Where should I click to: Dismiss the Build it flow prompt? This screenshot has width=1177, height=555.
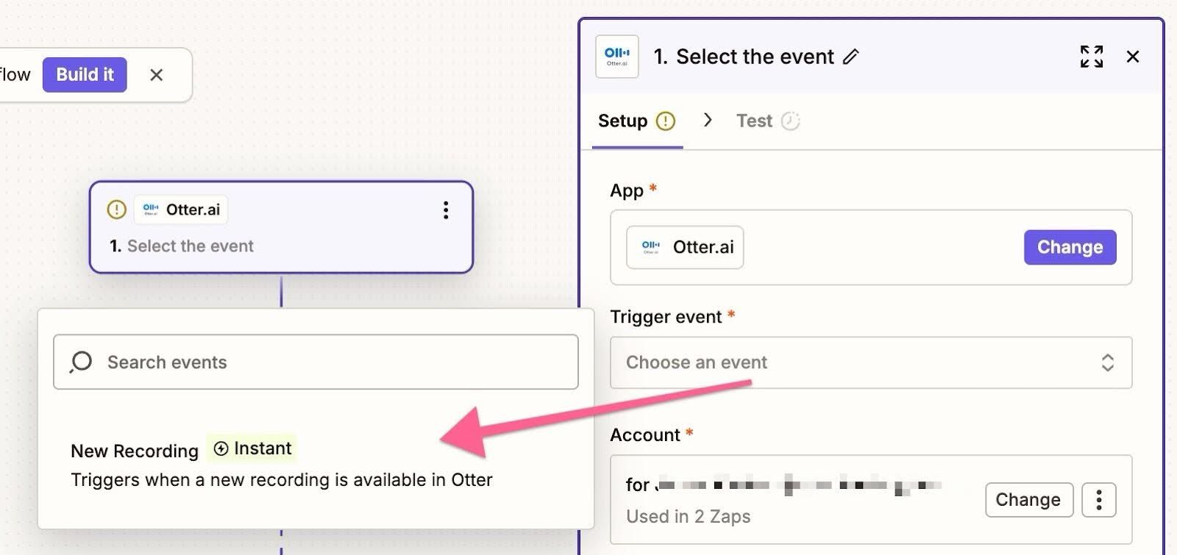[x=156, y=75]
